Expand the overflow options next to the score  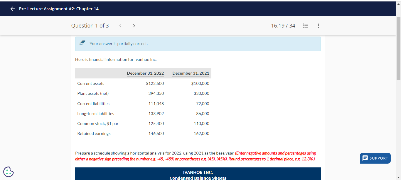pos(318,25)
